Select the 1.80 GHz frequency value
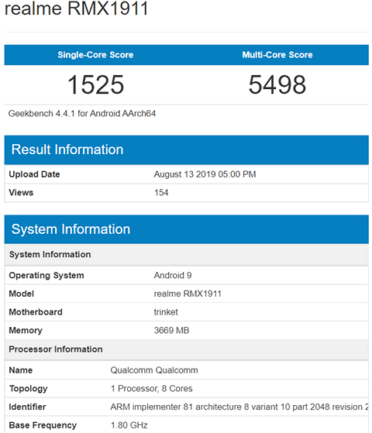This screenshot has width=372, height=433. (129, 425)
